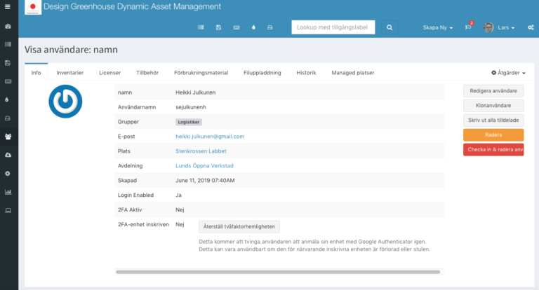Switch to the Historik tab
The height and width of the screenshot is (290, 539).
pyautogui.click(x=306, y=73)
